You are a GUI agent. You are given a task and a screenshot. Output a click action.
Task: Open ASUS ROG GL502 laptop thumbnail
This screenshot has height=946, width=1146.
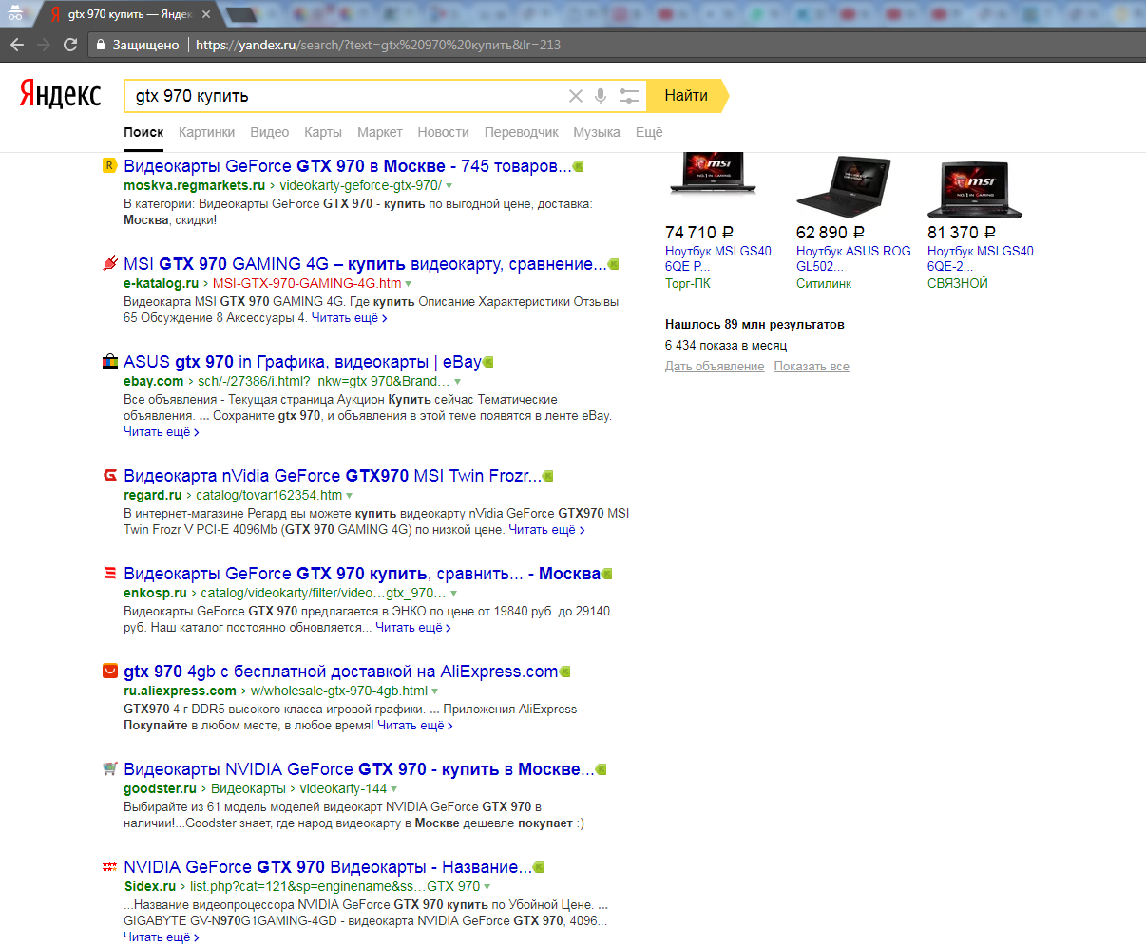[x=845, y=186]
